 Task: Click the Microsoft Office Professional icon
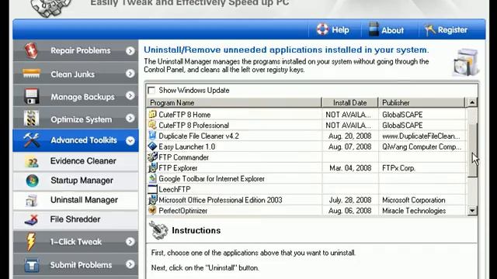coord(152,200)
